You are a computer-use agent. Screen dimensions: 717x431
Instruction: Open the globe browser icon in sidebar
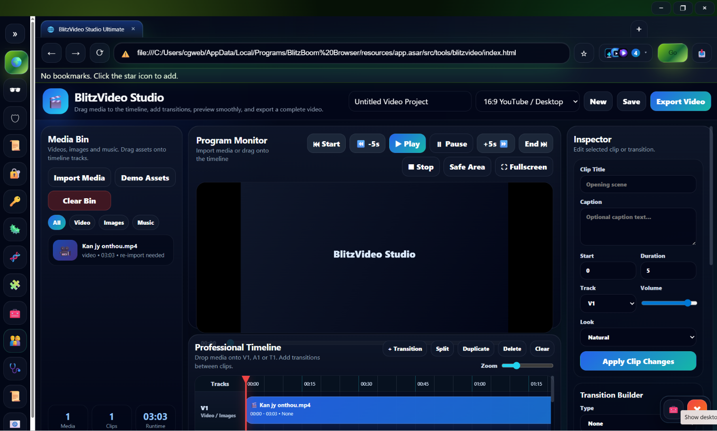16,62
